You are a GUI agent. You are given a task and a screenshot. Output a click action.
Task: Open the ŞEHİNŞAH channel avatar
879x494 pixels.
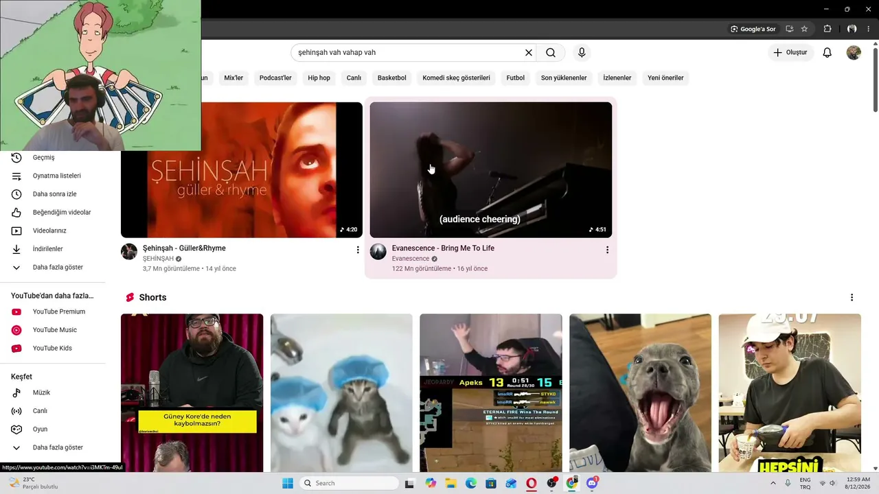[129, 252]
